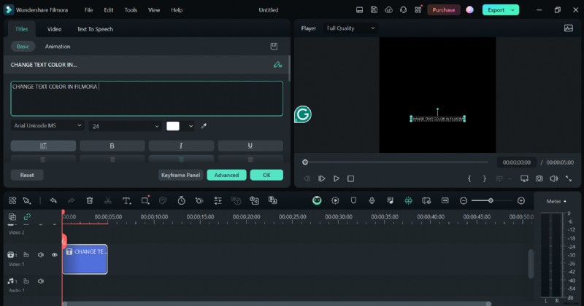Viewport: 584px width, 306px height.
Task: Pick text color with eyedropper
Action: pyautogui.click(x=204, y=126)
